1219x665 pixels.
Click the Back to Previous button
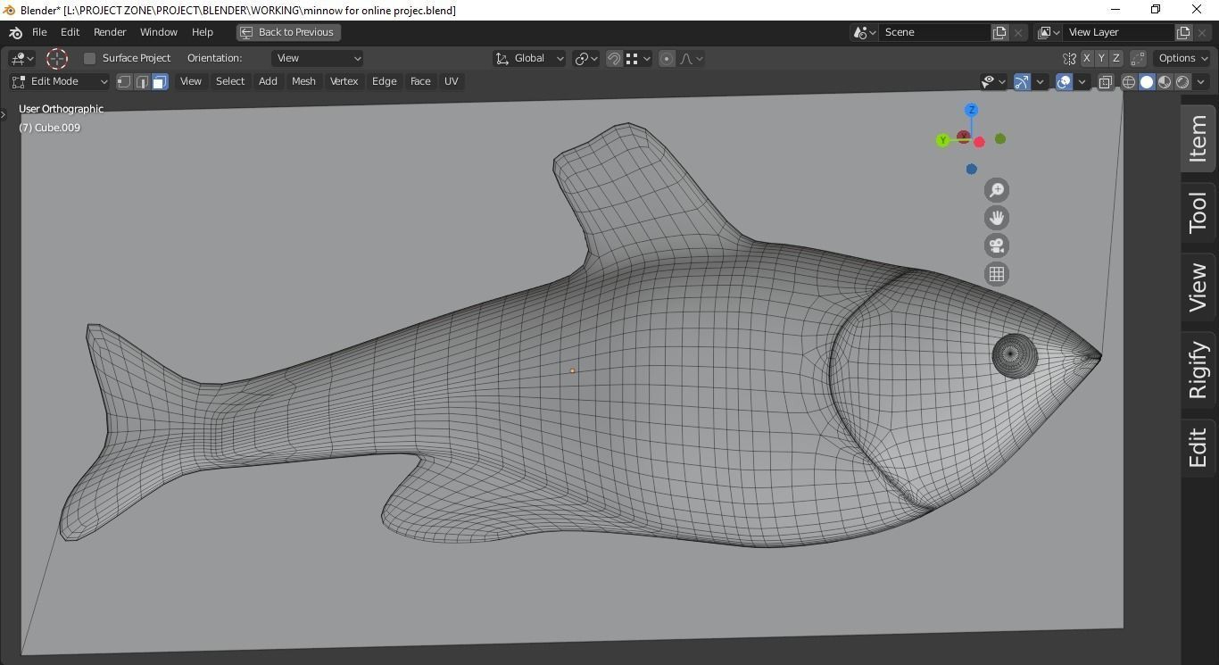pyautogui.click(x=288, y=32)
